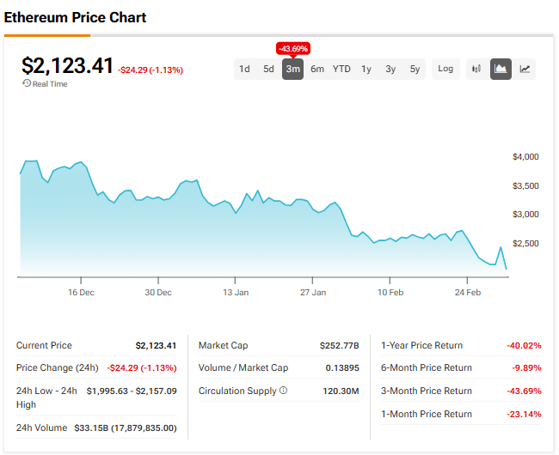Select the 5d time range
Image resolution: width=559 pixels, height=455 pixels.
[268, 69]
